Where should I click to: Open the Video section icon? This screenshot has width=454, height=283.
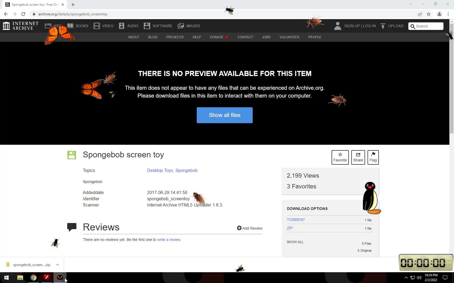pyautogui.click(x=97, y=26)
